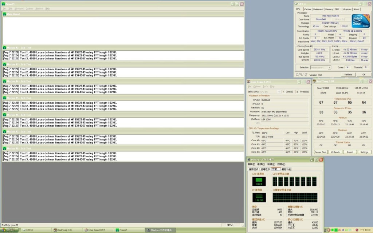Open the Processor #1 selection dropdown in CPU-Z
The height and width of the screenshot is (233, 373).
321,67
